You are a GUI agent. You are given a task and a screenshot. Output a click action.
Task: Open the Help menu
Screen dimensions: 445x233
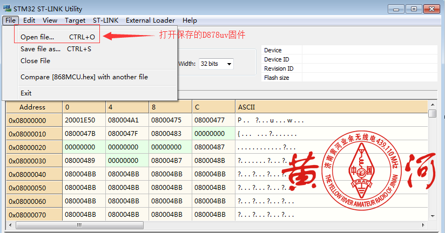pos(190,20)
